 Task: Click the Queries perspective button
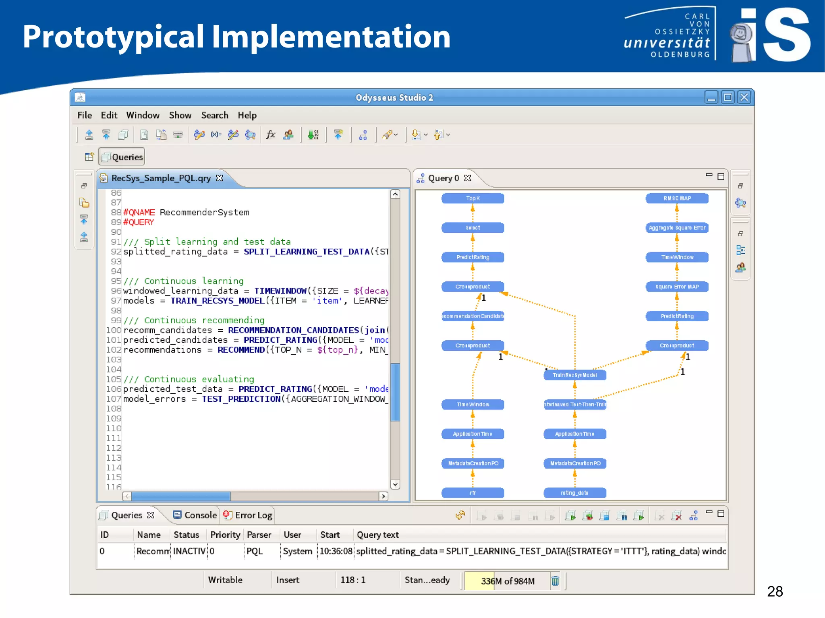[x=122, y=157]
